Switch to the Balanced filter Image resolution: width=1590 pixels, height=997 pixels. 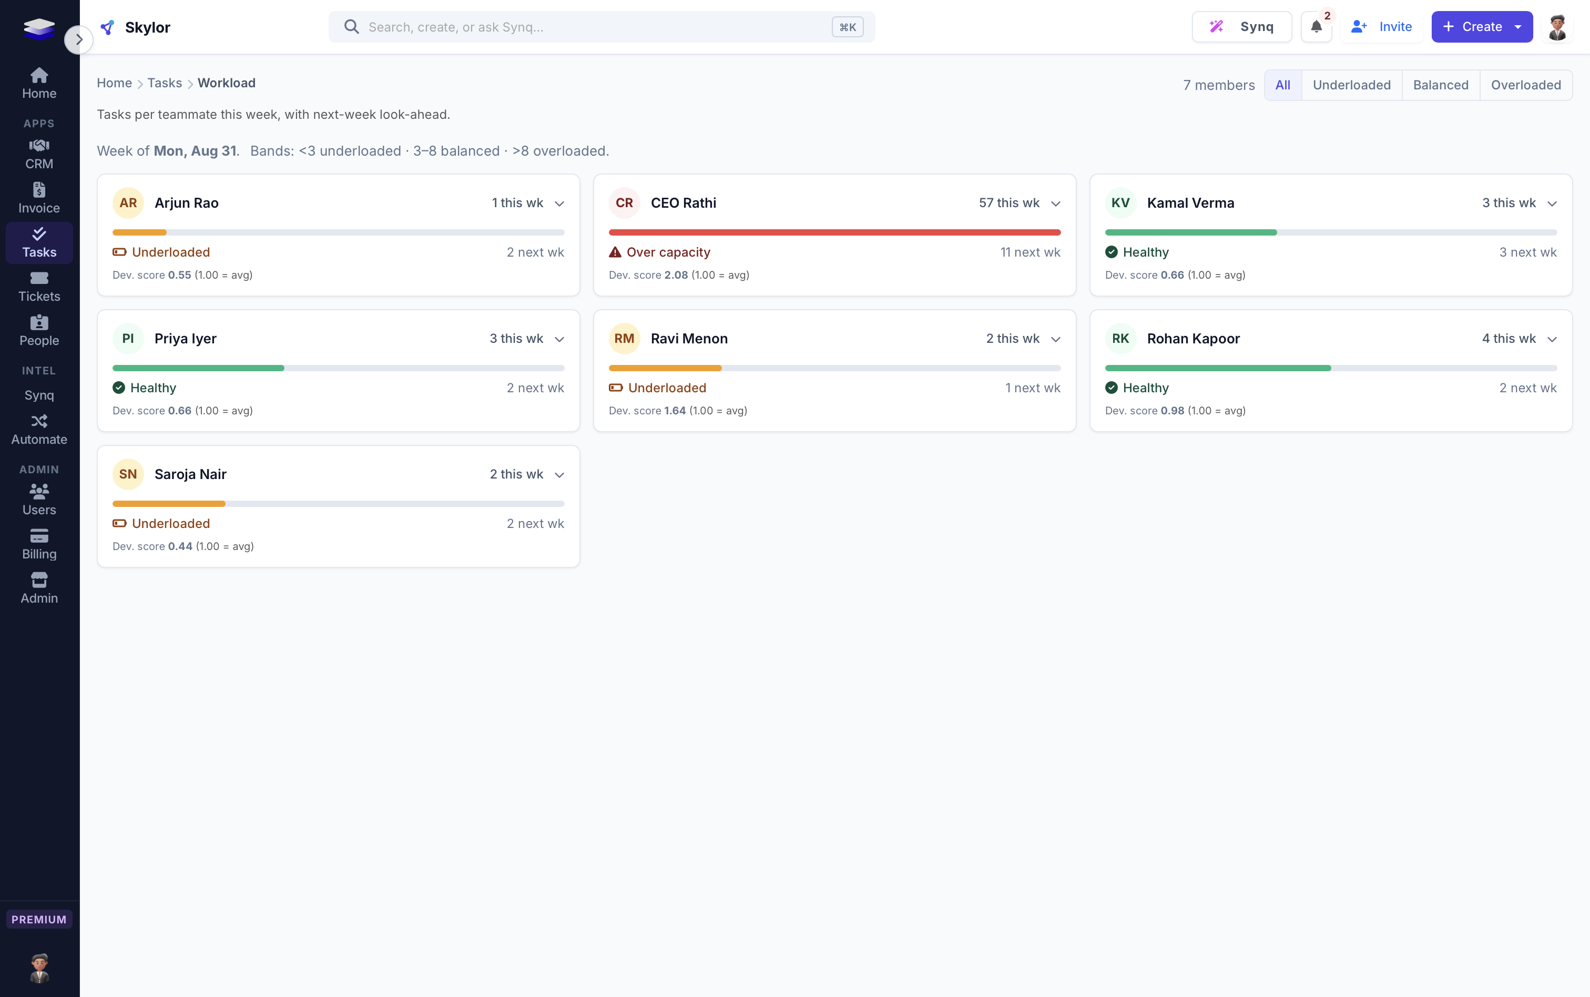(x=1440, y=85)
